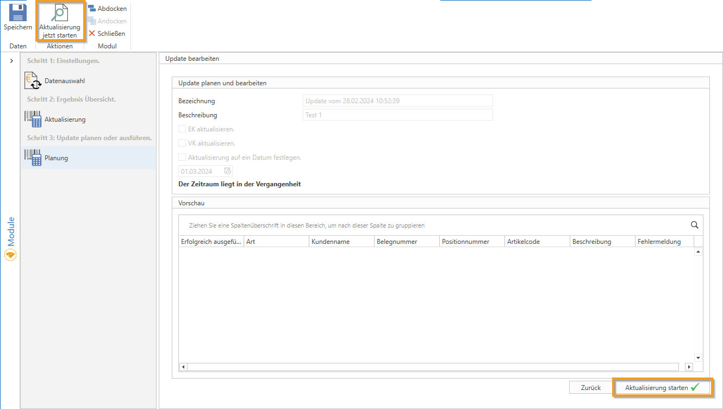This screenshot has width=723, height=409.
Task: Open the Datenauswahl step
Action: (64, 81)
